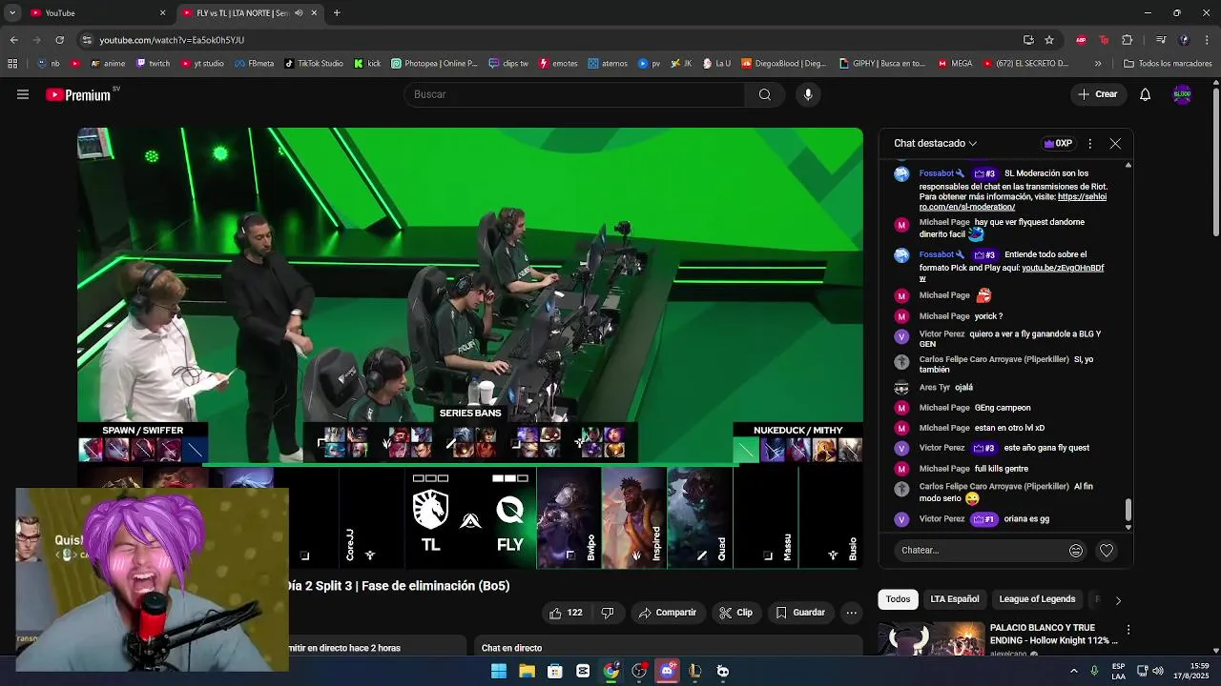Open the Palacio Blanco video thumbnail
The image size is (1221, 686).
(932, 638)
